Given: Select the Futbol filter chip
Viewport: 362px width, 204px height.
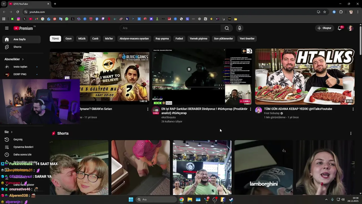Looking at the screenshot, I should click(179, 39).
